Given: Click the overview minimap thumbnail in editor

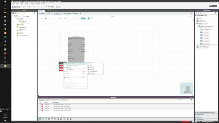Looking at the screenshot, I should (x=186, y=88).
